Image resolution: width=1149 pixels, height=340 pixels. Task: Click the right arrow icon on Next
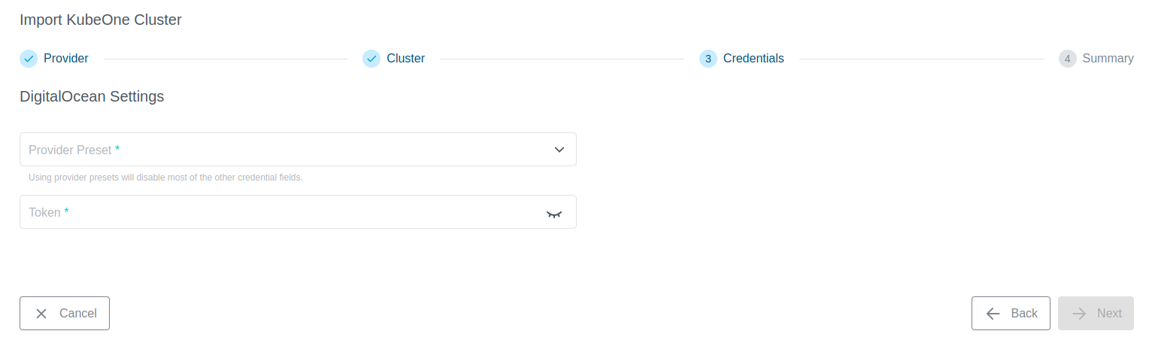(x=1079, y=314)
